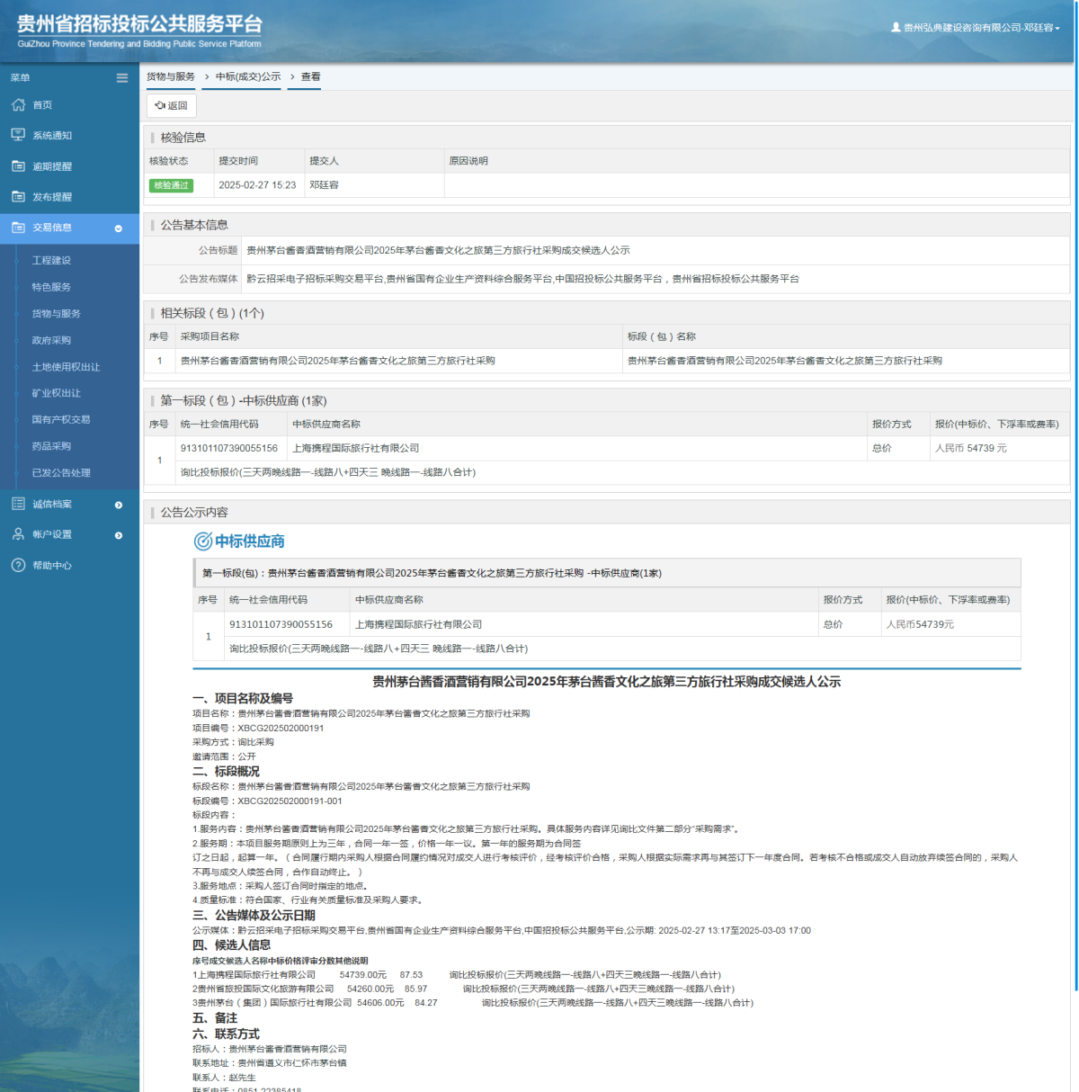Click project number XBCG202502000191 line
This screenshot has width=1079, height=1092.
click(258, 728)
